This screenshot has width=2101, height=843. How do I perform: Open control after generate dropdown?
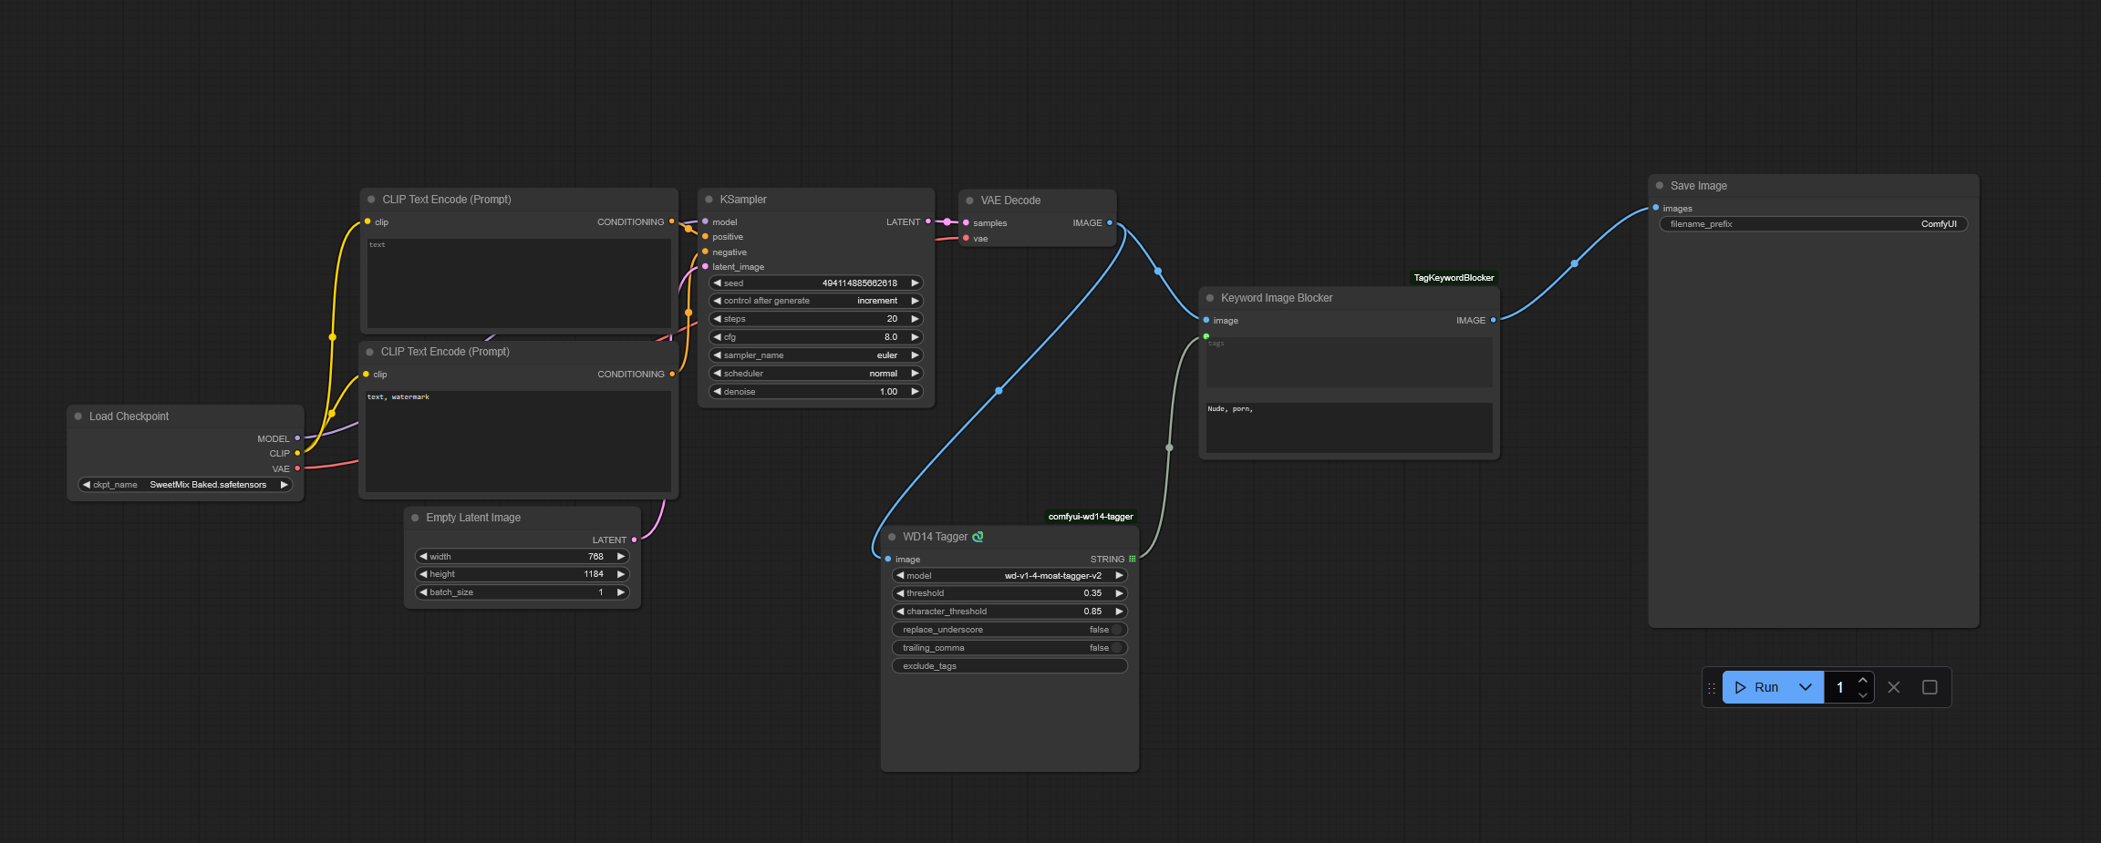pos(816,301)
